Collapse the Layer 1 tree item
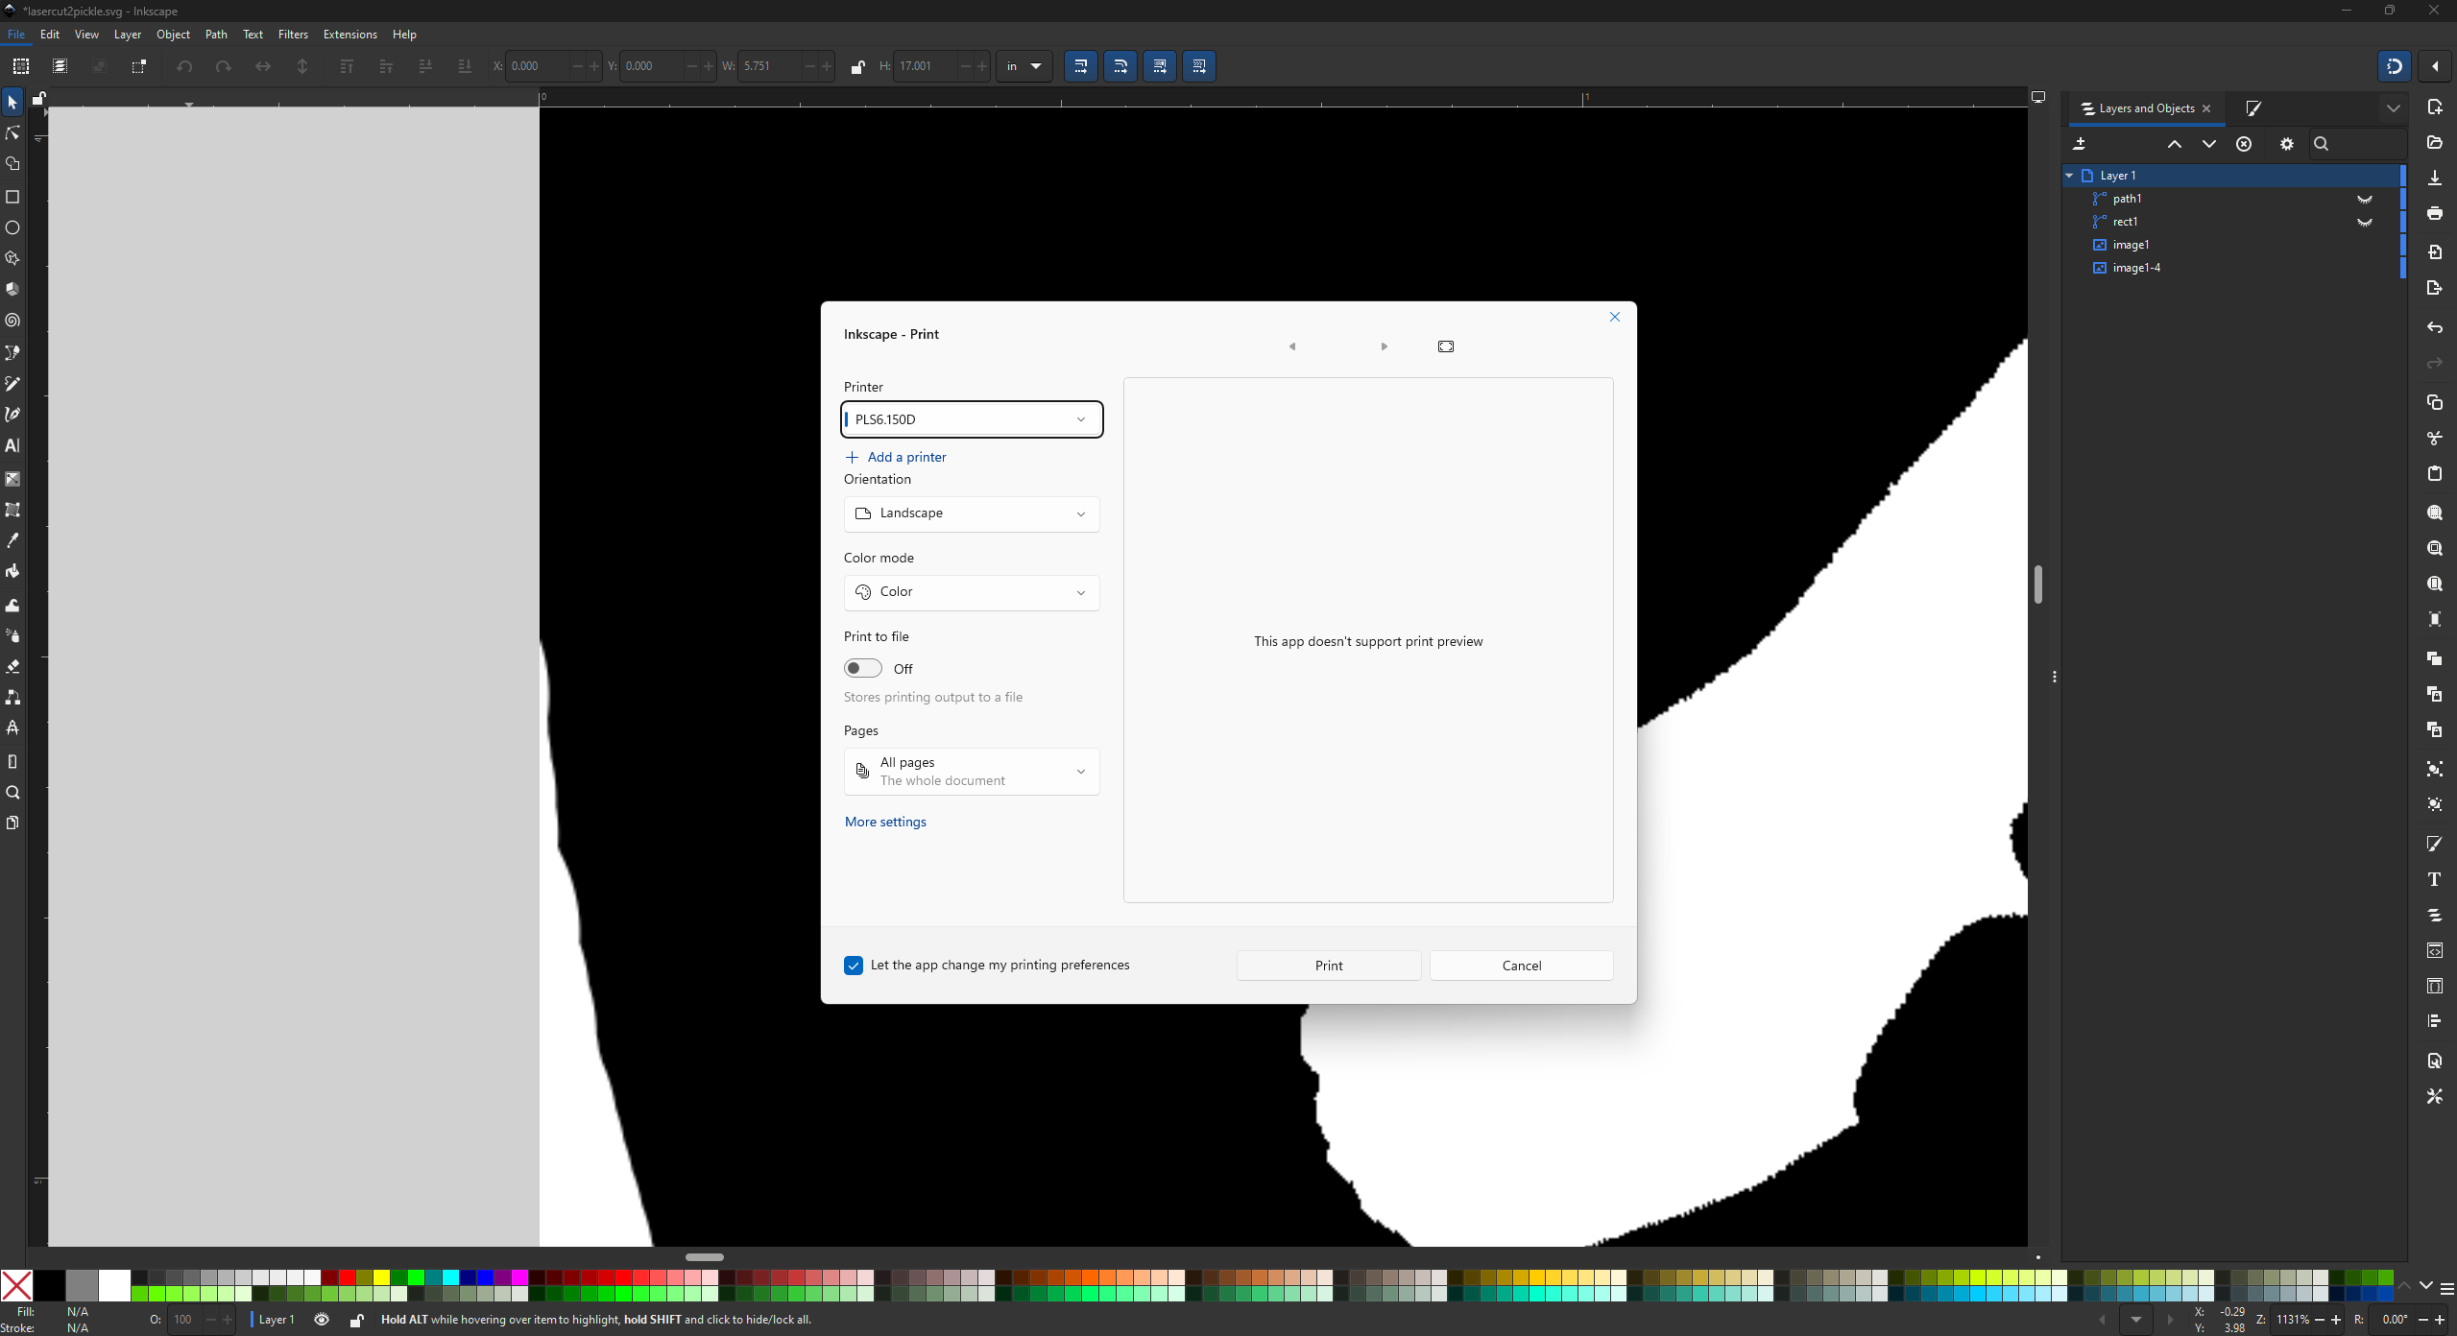The width and height of the screenshot is (2457, 1336). tap(2069, 176)
